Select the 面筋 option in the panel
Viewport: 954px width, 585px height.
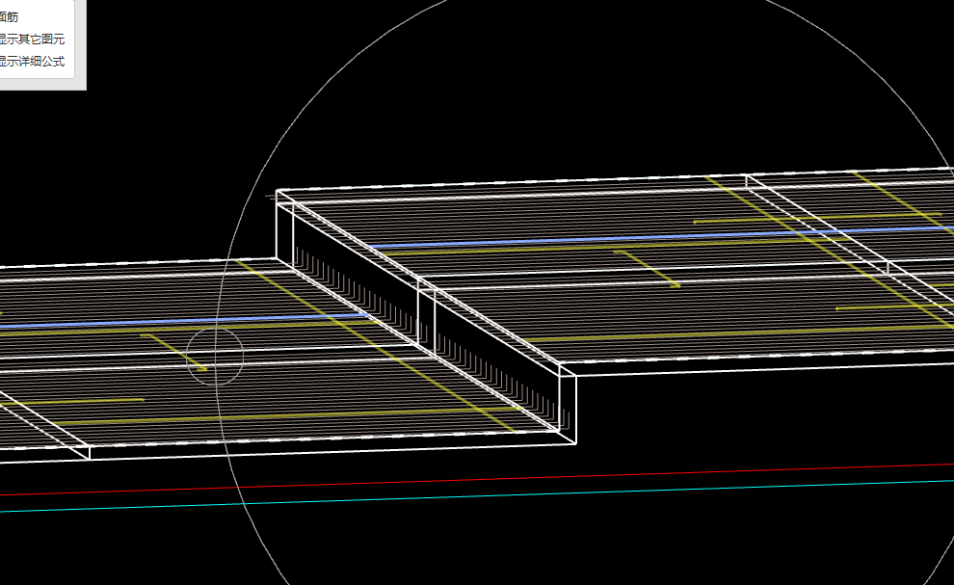click(9, 17)
